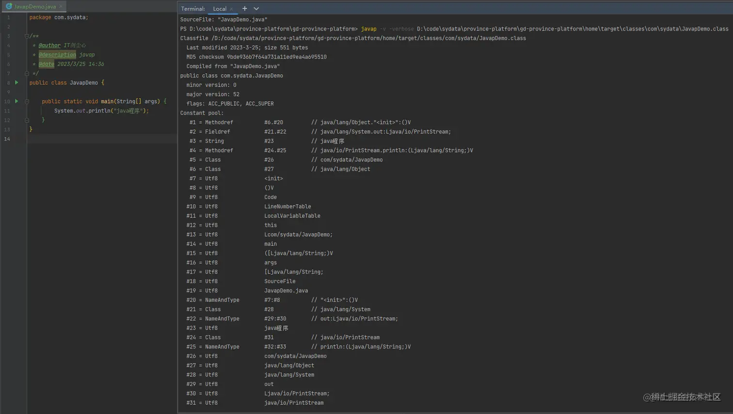Image resolution: width=733 pixels, height=414 pixels.
Task: Click line number 14 in the gutter
Action: tap(7, 139)
